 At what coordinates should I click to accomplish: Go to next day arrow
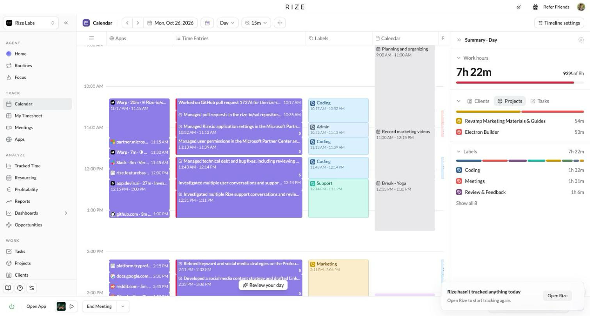tap(138, 23)
